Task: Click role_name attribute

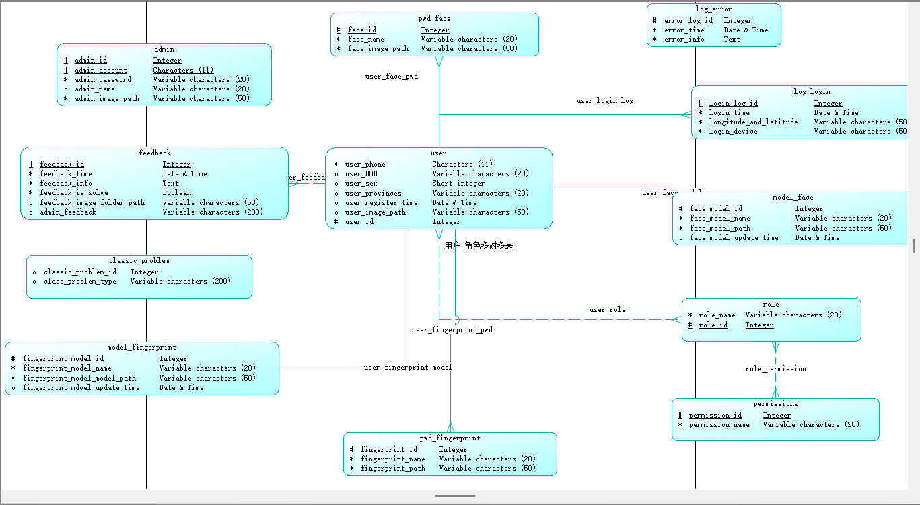Action: tap(717, 315)
